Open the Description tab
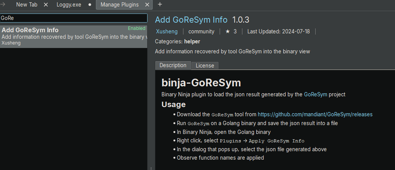The height and width of the screenshot is (170, 395). click(173, 65)
